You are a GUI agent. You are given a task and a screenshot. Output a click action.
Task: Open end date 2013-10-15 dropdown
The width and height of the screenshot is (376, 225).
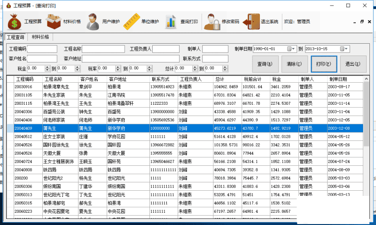pyautogui.click(x=346, y=49)
